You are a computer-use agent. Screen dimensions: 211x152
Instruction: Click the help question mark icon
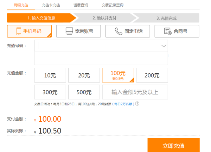(x=137, y=104)
